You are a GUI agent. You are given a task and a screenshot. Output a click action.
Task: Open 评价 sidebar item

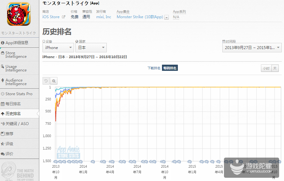click(x=19, y=154)
